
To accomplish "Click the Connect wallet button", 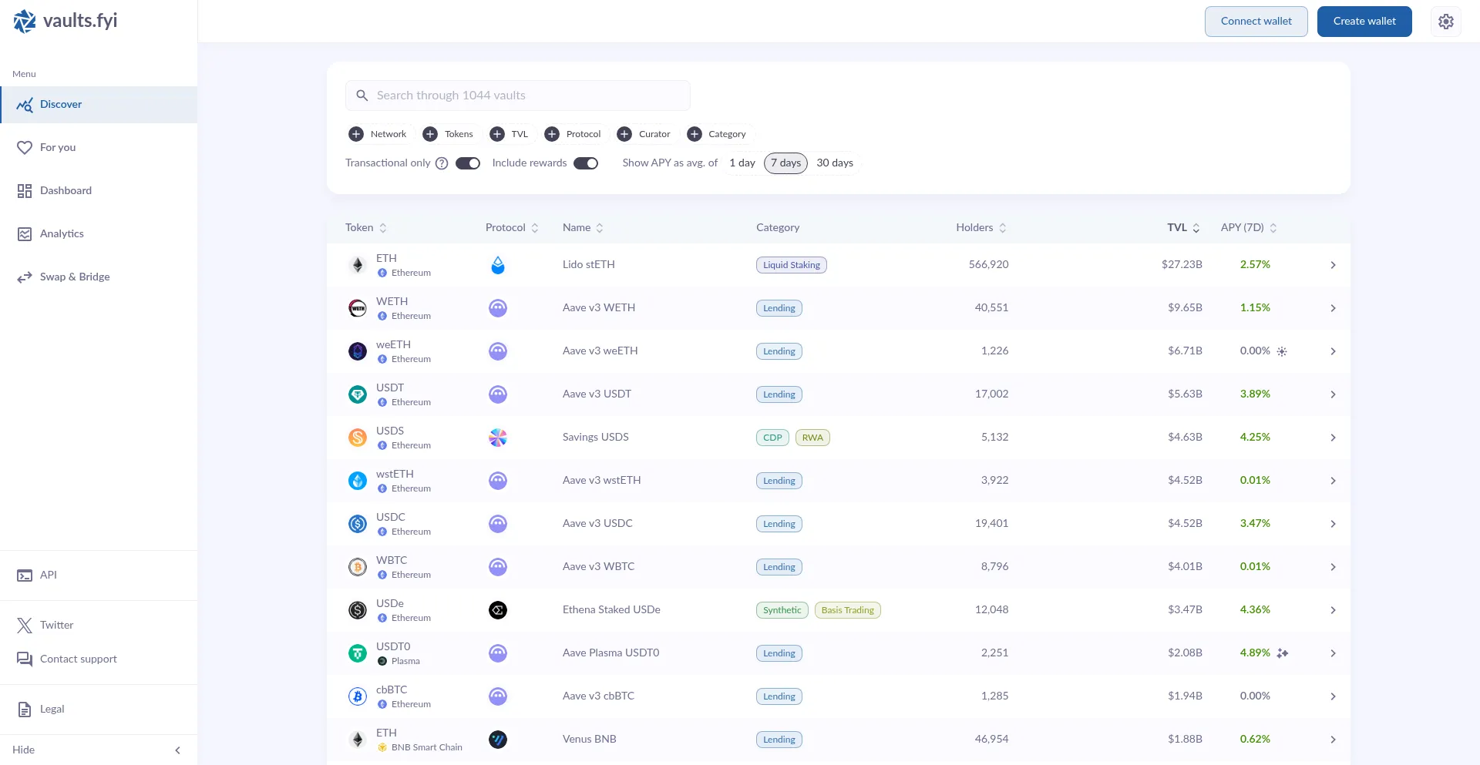I will [x=1256, y=22].
